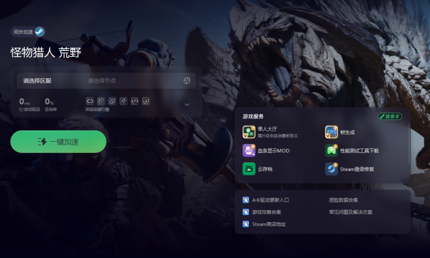Open the 捏脸数据合集 link
Screen dimensions: 430x258
343,200
